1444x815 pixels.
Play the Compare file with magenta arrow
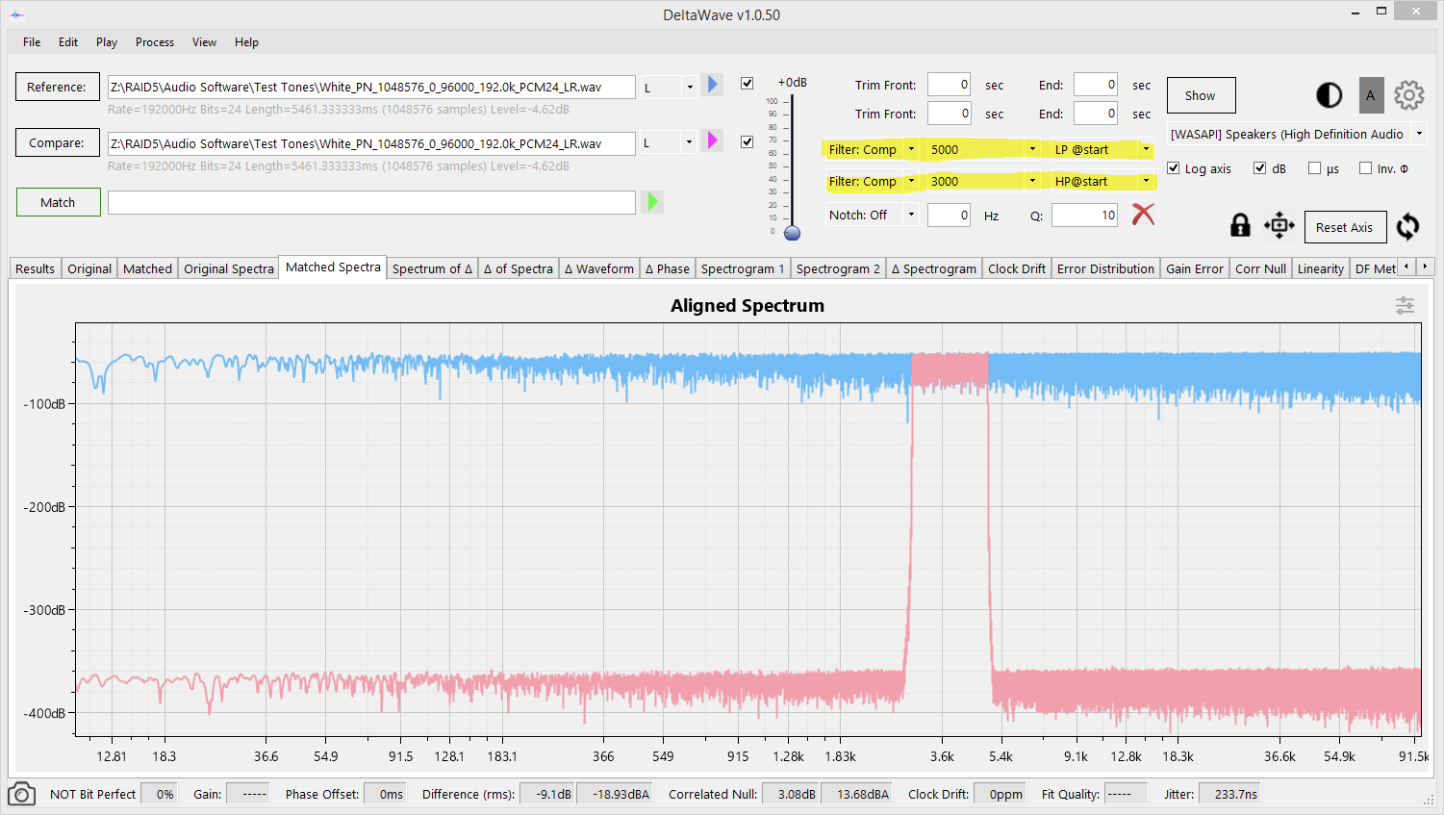tap(712, 140)
